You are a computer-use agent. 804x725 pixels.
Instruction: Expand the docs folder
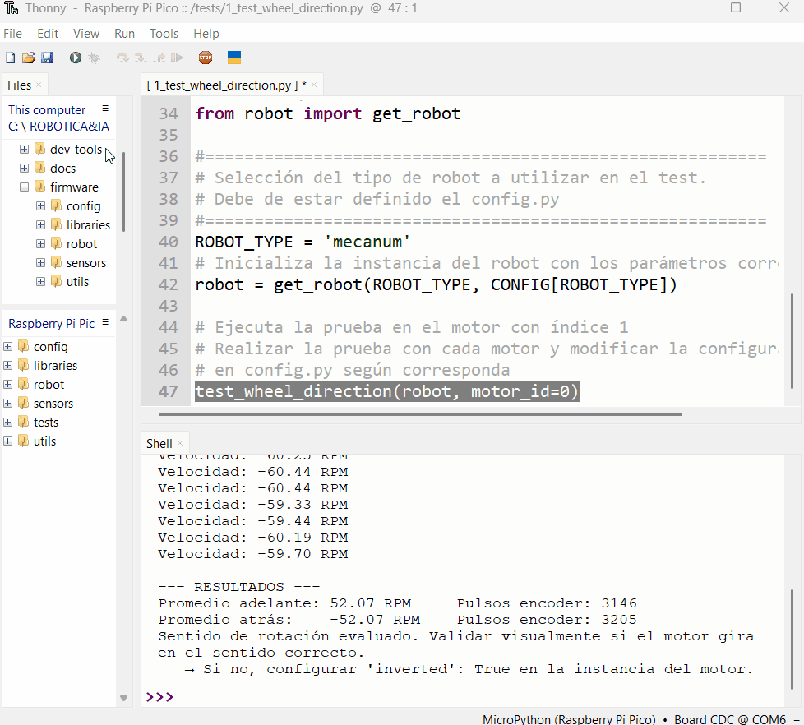click(x=24, y=169)
